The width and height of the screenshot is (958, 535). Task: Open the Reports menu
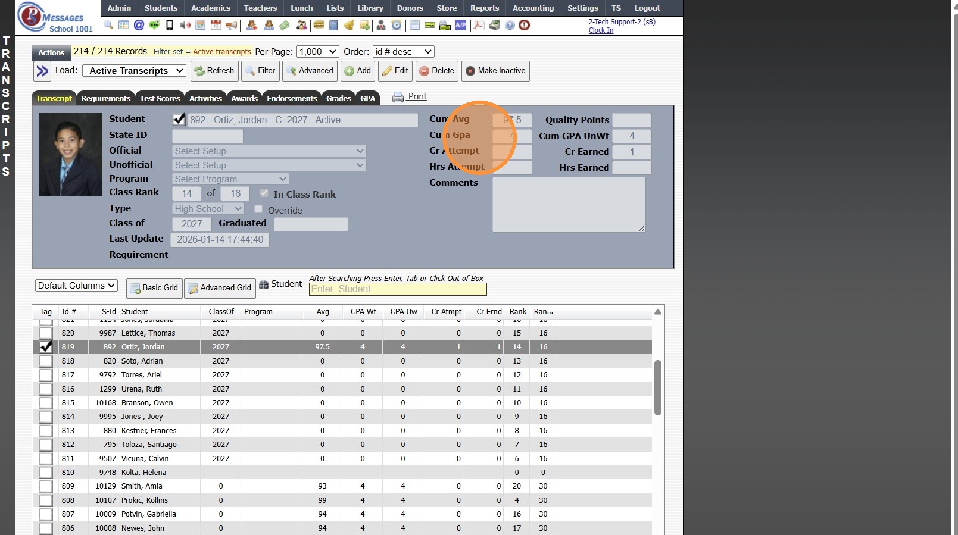click(485, 8)
